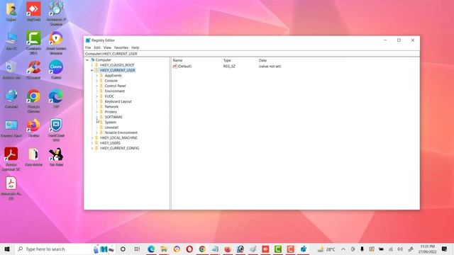Screen dimensions: 454x255
Task: Open the Edit menu
Action: click(x=97, y=47)
